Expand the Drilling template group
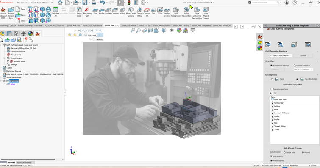Image resolution: width=320 pixels, height=168 pixels. (272, 106)
